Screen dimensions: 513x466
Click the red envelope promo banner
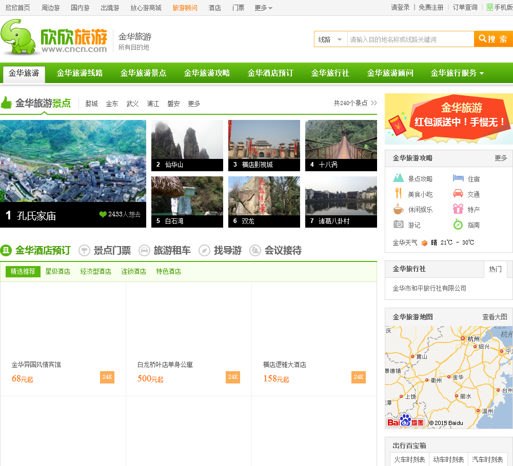[449, 119]
